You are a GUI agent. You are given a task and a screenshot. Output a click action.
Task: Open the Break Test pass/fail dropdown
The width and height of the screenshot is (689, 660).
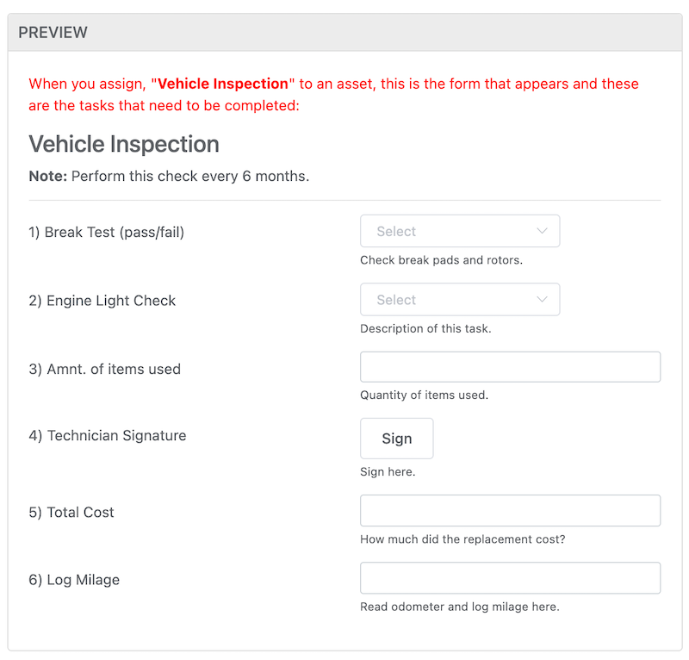tap(460, 231)
